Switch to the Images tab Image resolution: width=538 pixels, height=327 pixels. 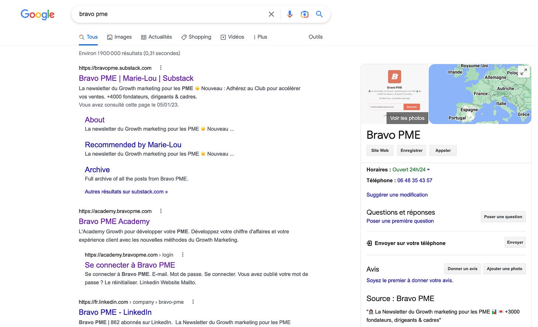[x=119, y=37]
